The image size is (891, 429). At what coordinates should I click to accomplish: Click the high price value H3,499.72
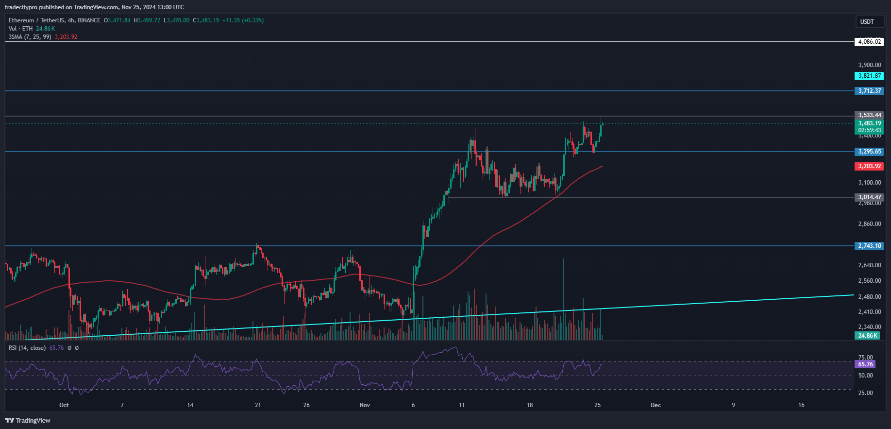click(147, 20)
